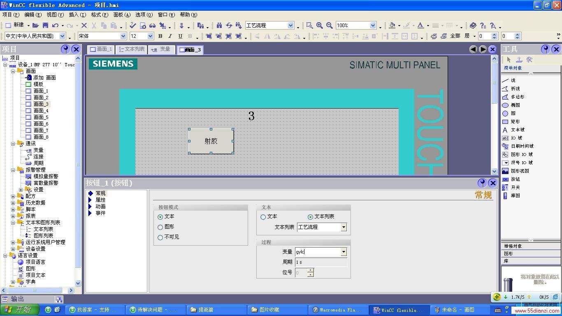The image size is (562, 316).
Task: Click the zoom out magnifier
Action: 329,26
